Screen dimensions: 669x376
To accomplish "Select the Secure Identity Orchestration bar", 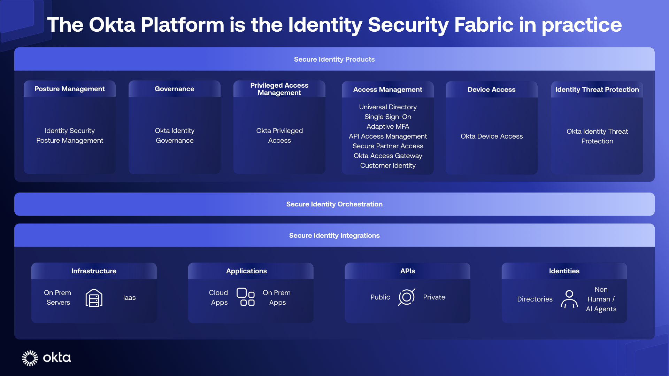I will pos(334,204).
